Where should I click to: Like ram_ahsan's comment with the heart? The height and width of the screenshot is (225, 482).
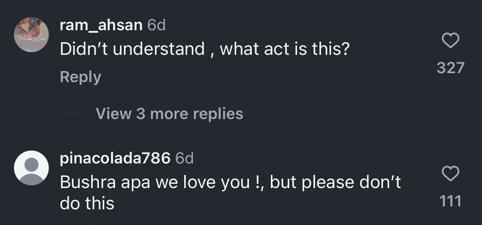click(450, 40)
